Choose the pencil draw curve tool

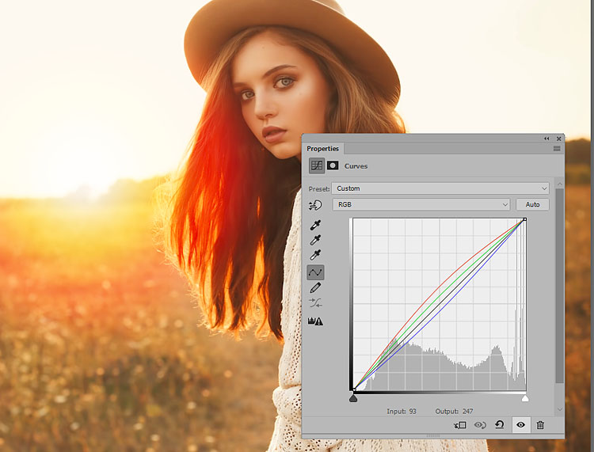pos(315,287)
